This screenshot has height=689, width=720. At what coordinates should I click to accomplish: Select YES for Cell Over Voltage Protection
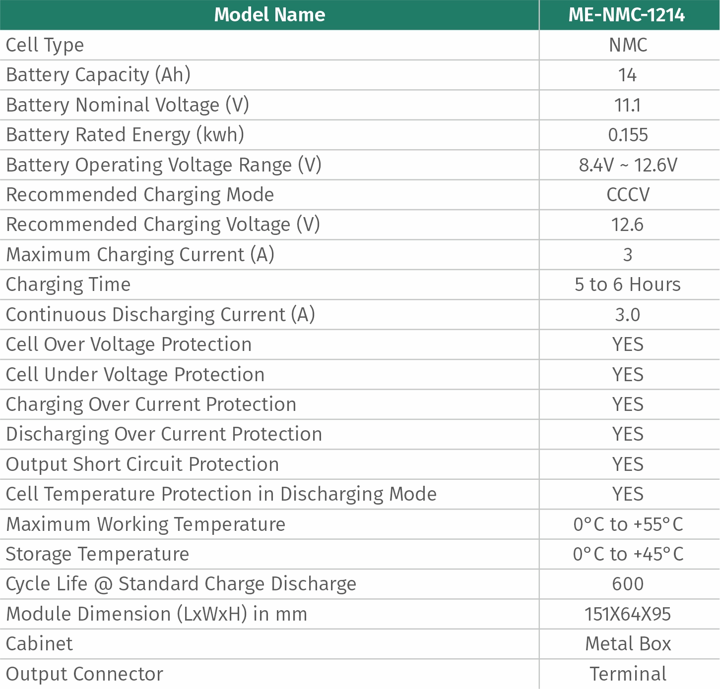[628, 344]
